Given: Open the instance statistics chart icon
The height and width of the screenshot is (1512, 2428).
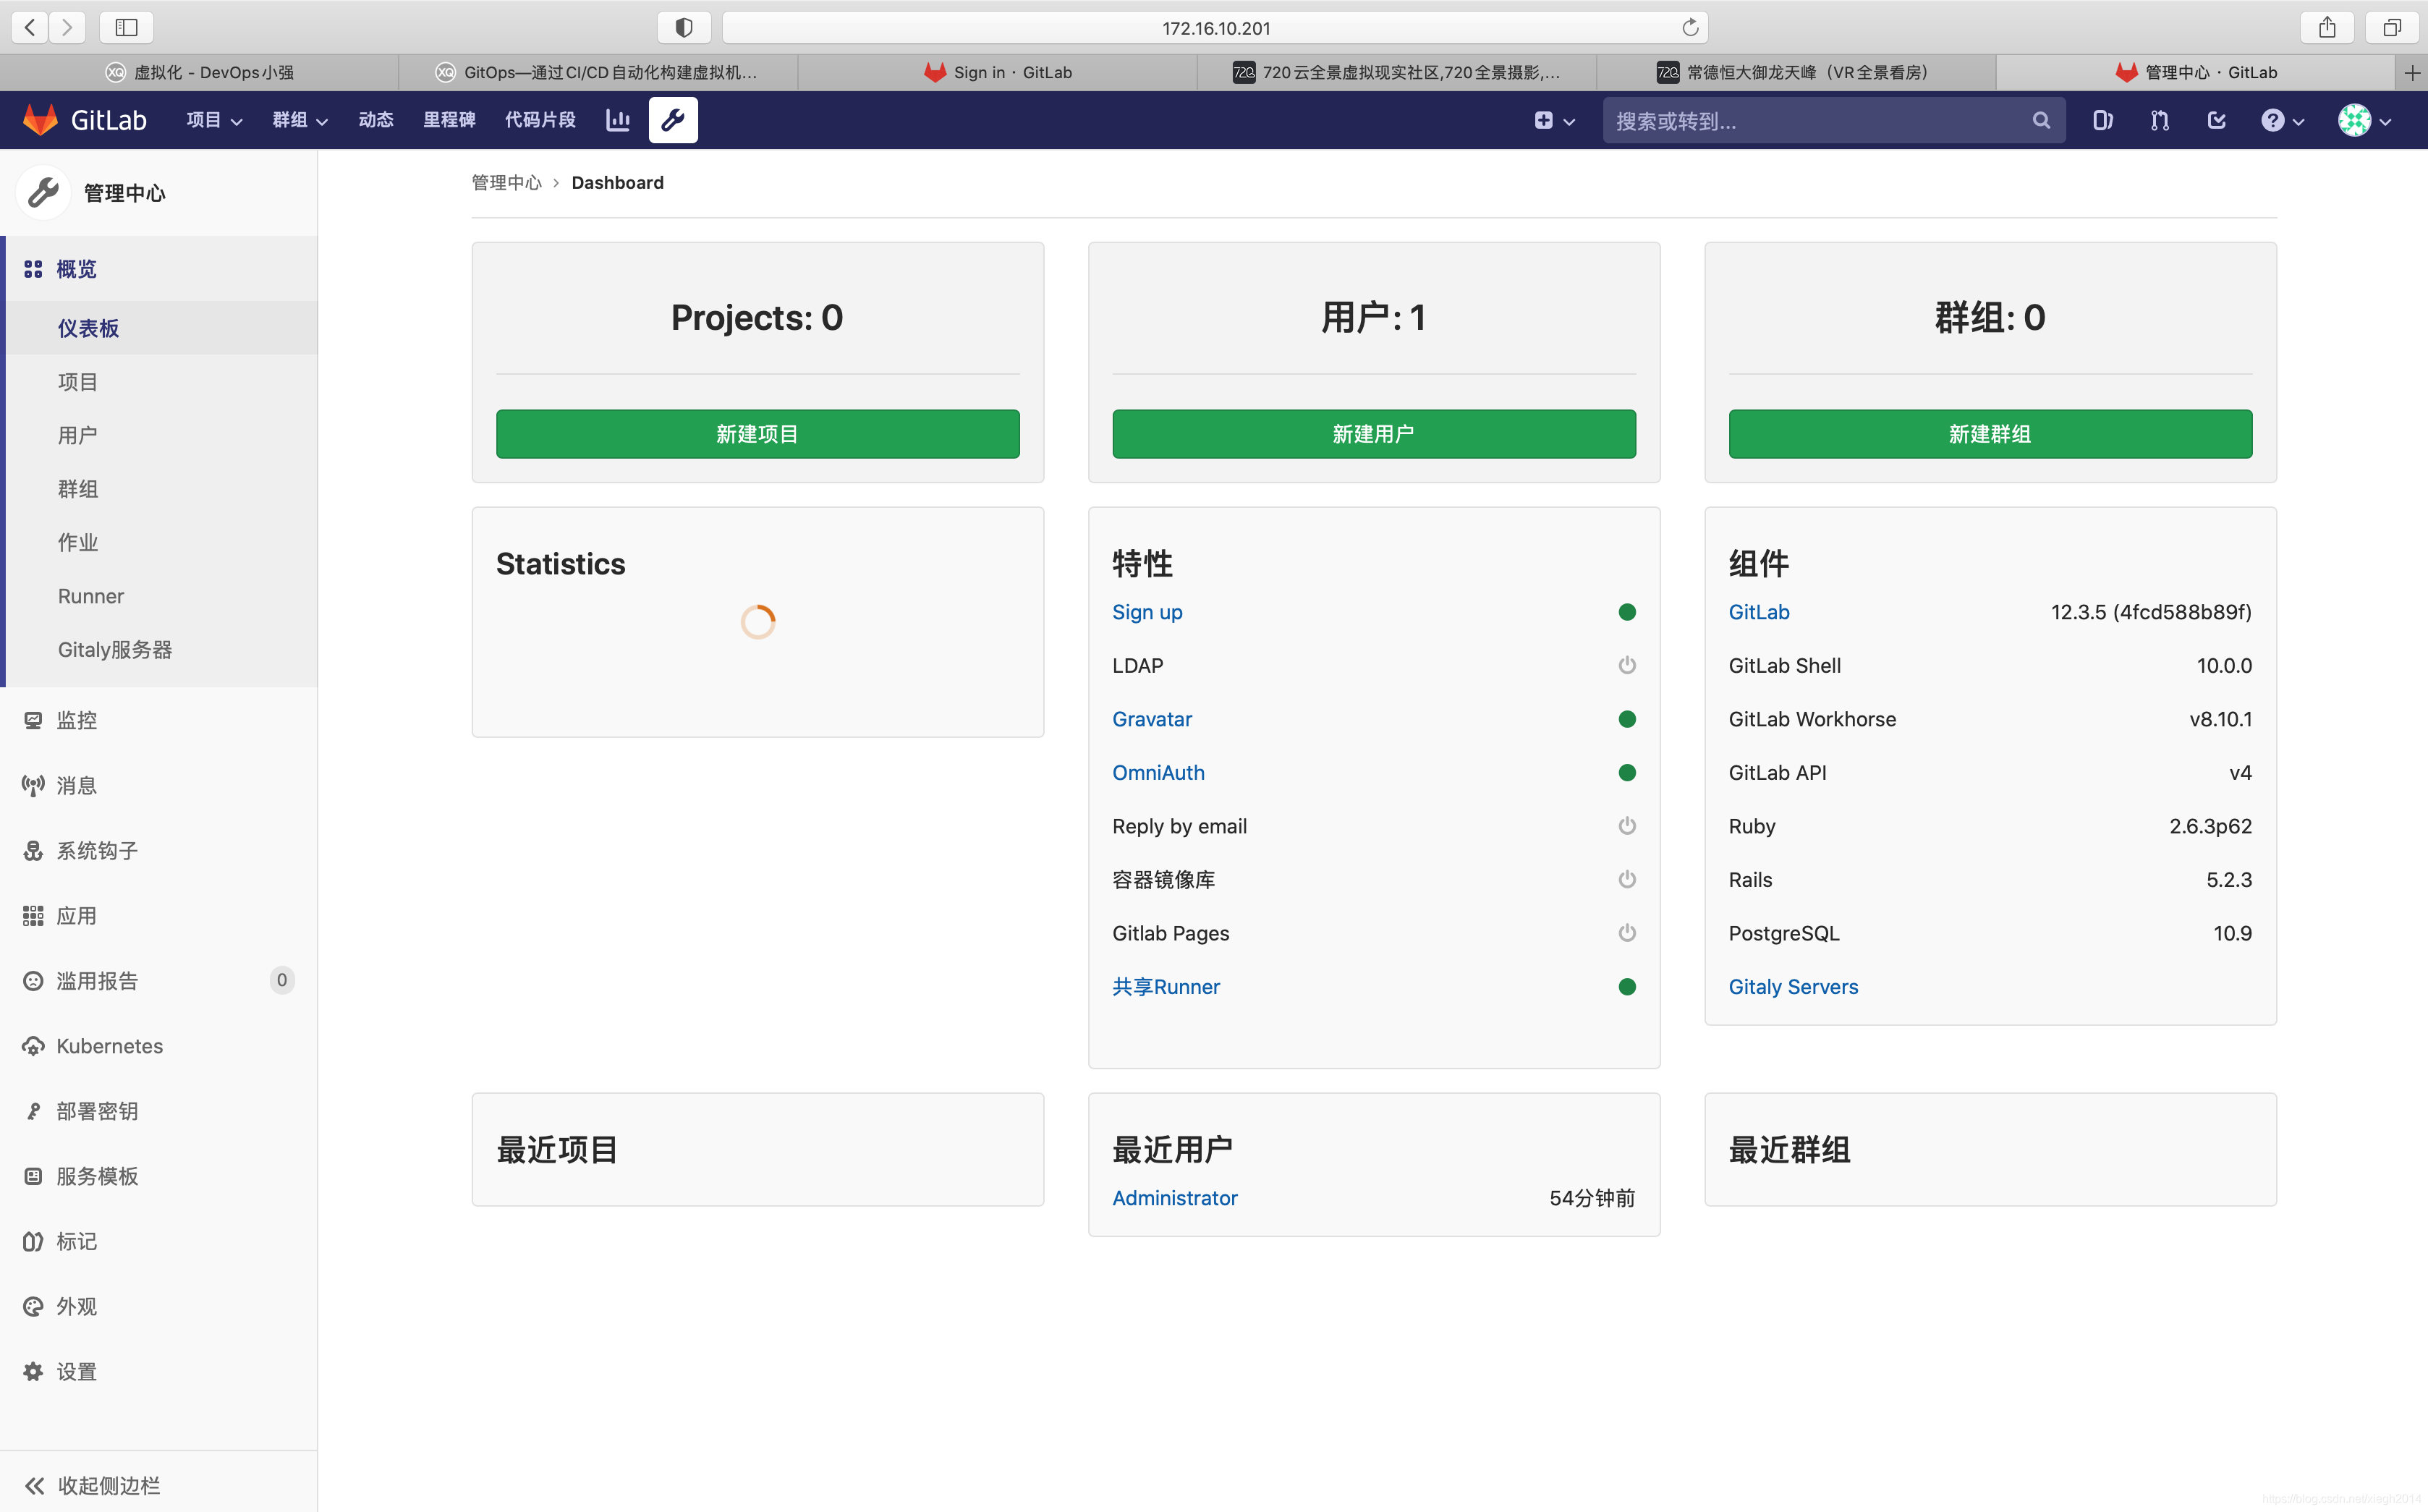Looking at the screenshot, I should pos(618,120).
